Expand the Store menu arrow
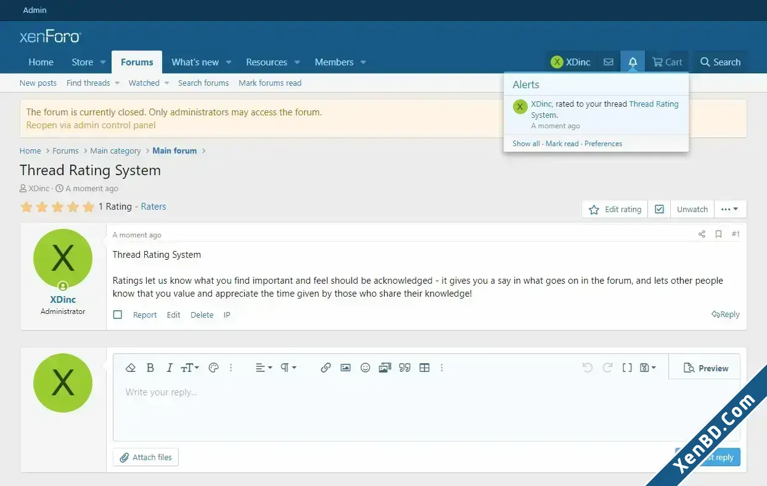This screenshot has height=486, width=767. coord(103,62)
